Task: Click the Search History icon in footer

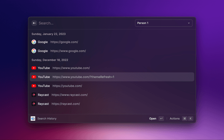Action: click(33, 119)
